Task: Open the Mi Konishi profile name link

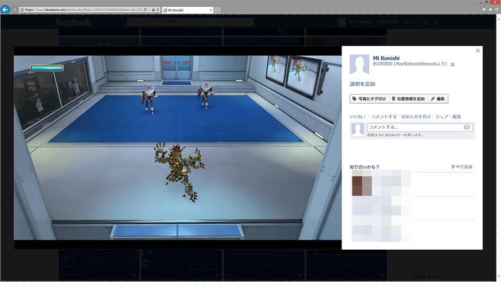Action: (387, 58)
